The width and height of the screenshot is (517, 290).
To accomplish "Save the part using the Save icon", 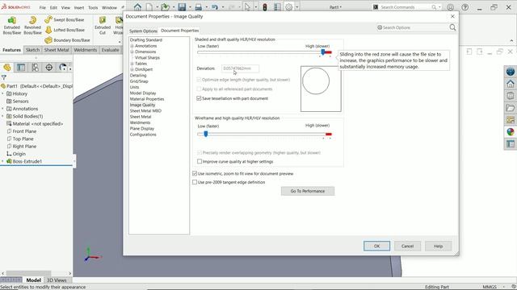I will [x=182, y=7].
